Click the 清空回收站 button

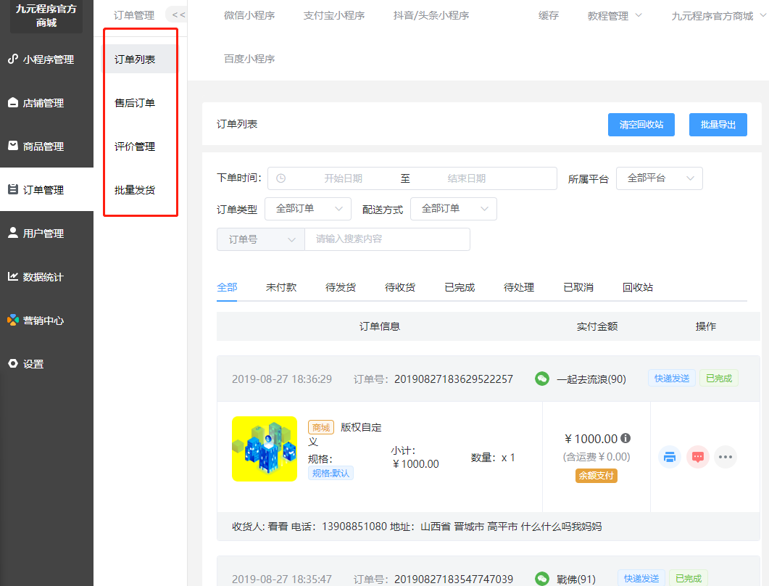[641, 125]
